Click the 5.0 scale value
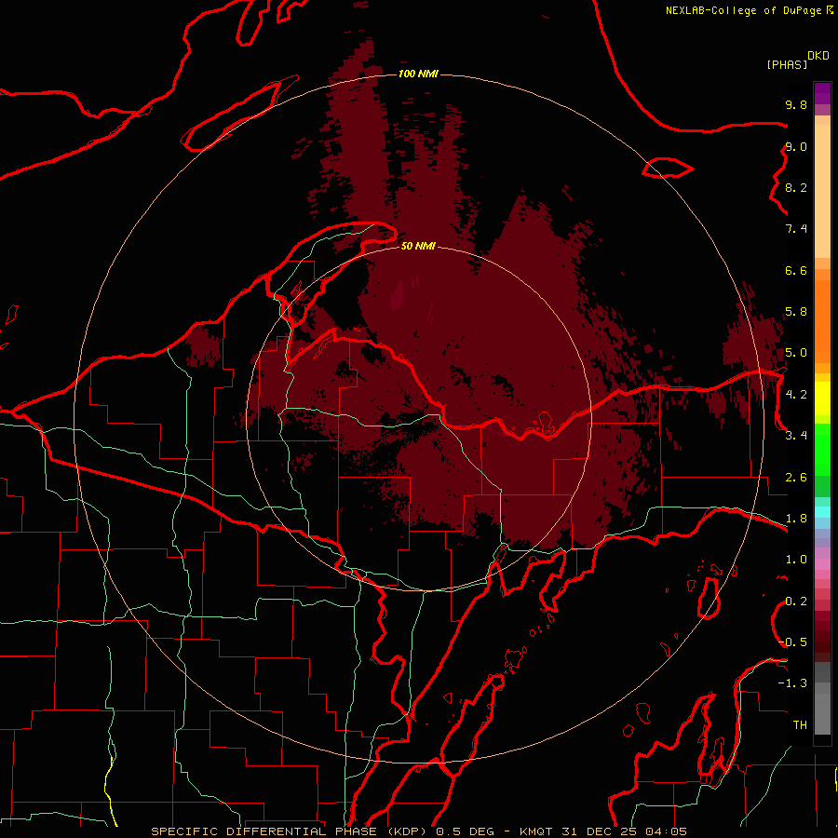The width and height of the screenshot is (838, 838). click(x=796, y=353)
